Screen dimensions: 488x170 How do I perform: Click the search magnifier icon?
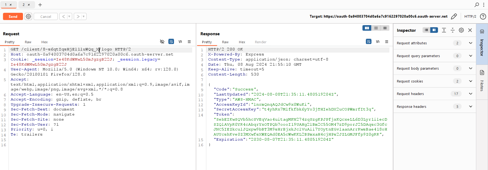[x=477, y=5]
